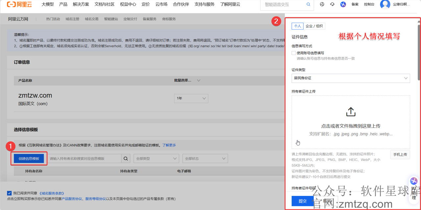Open the 全部类型 filter dropdown

tap(156, 158)
